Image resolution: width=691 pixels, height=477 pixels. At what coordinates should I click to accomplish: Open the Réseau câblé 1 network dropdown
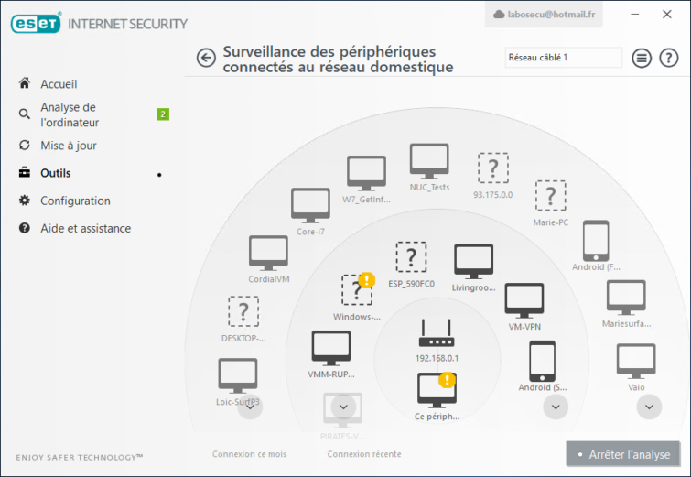[x=563, y=58]
